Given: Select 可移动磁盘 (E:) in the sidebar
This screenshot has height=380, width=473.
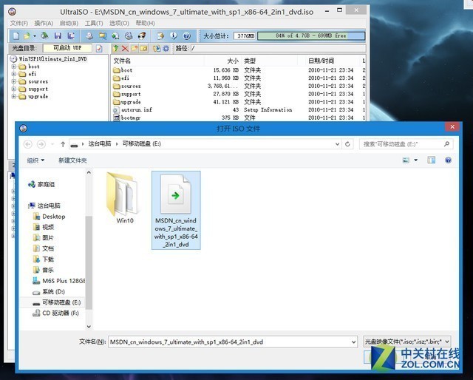Looking at the screenshot, I should point(60,302).
